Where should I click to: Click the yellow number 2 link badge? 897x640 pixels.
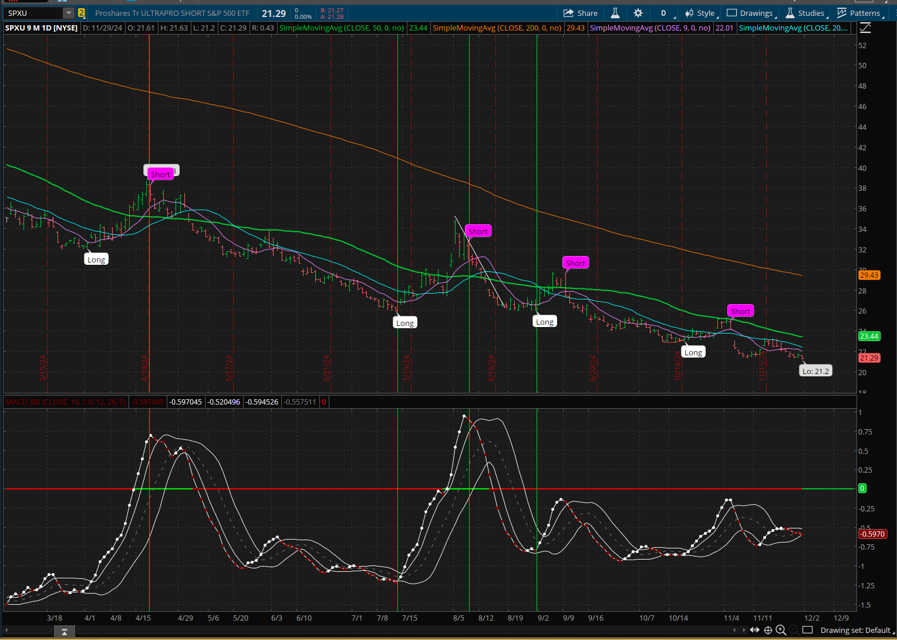click(x=82, y=13)
